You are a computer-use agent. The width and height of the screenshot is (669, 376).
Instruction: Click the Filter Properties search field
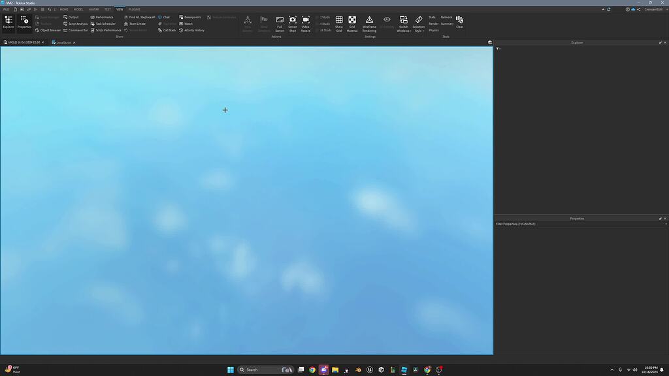coord(575,225)
